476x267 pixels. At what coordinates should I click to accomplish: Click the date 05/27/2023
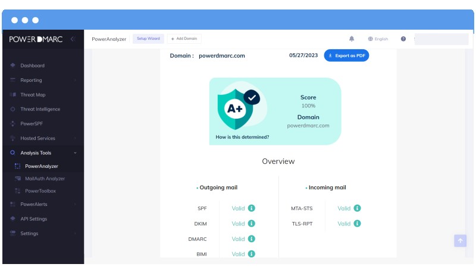coord(303,55)
